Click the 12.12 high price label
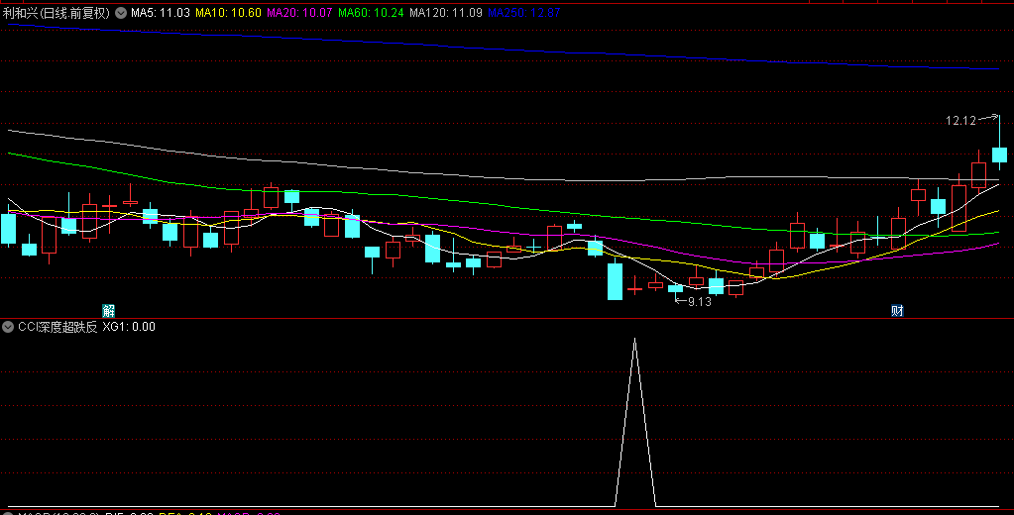Viewport: 1014px width, 515px height. pyautogui.click(x=960, y=121)
